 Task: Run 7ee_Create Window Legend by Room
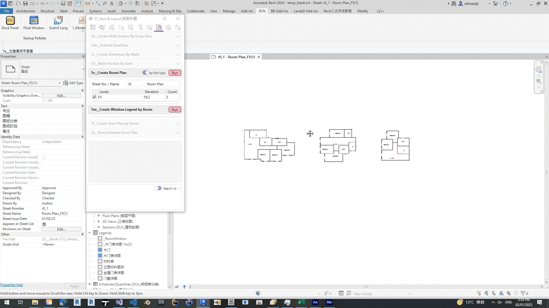(x=175, y=110)
